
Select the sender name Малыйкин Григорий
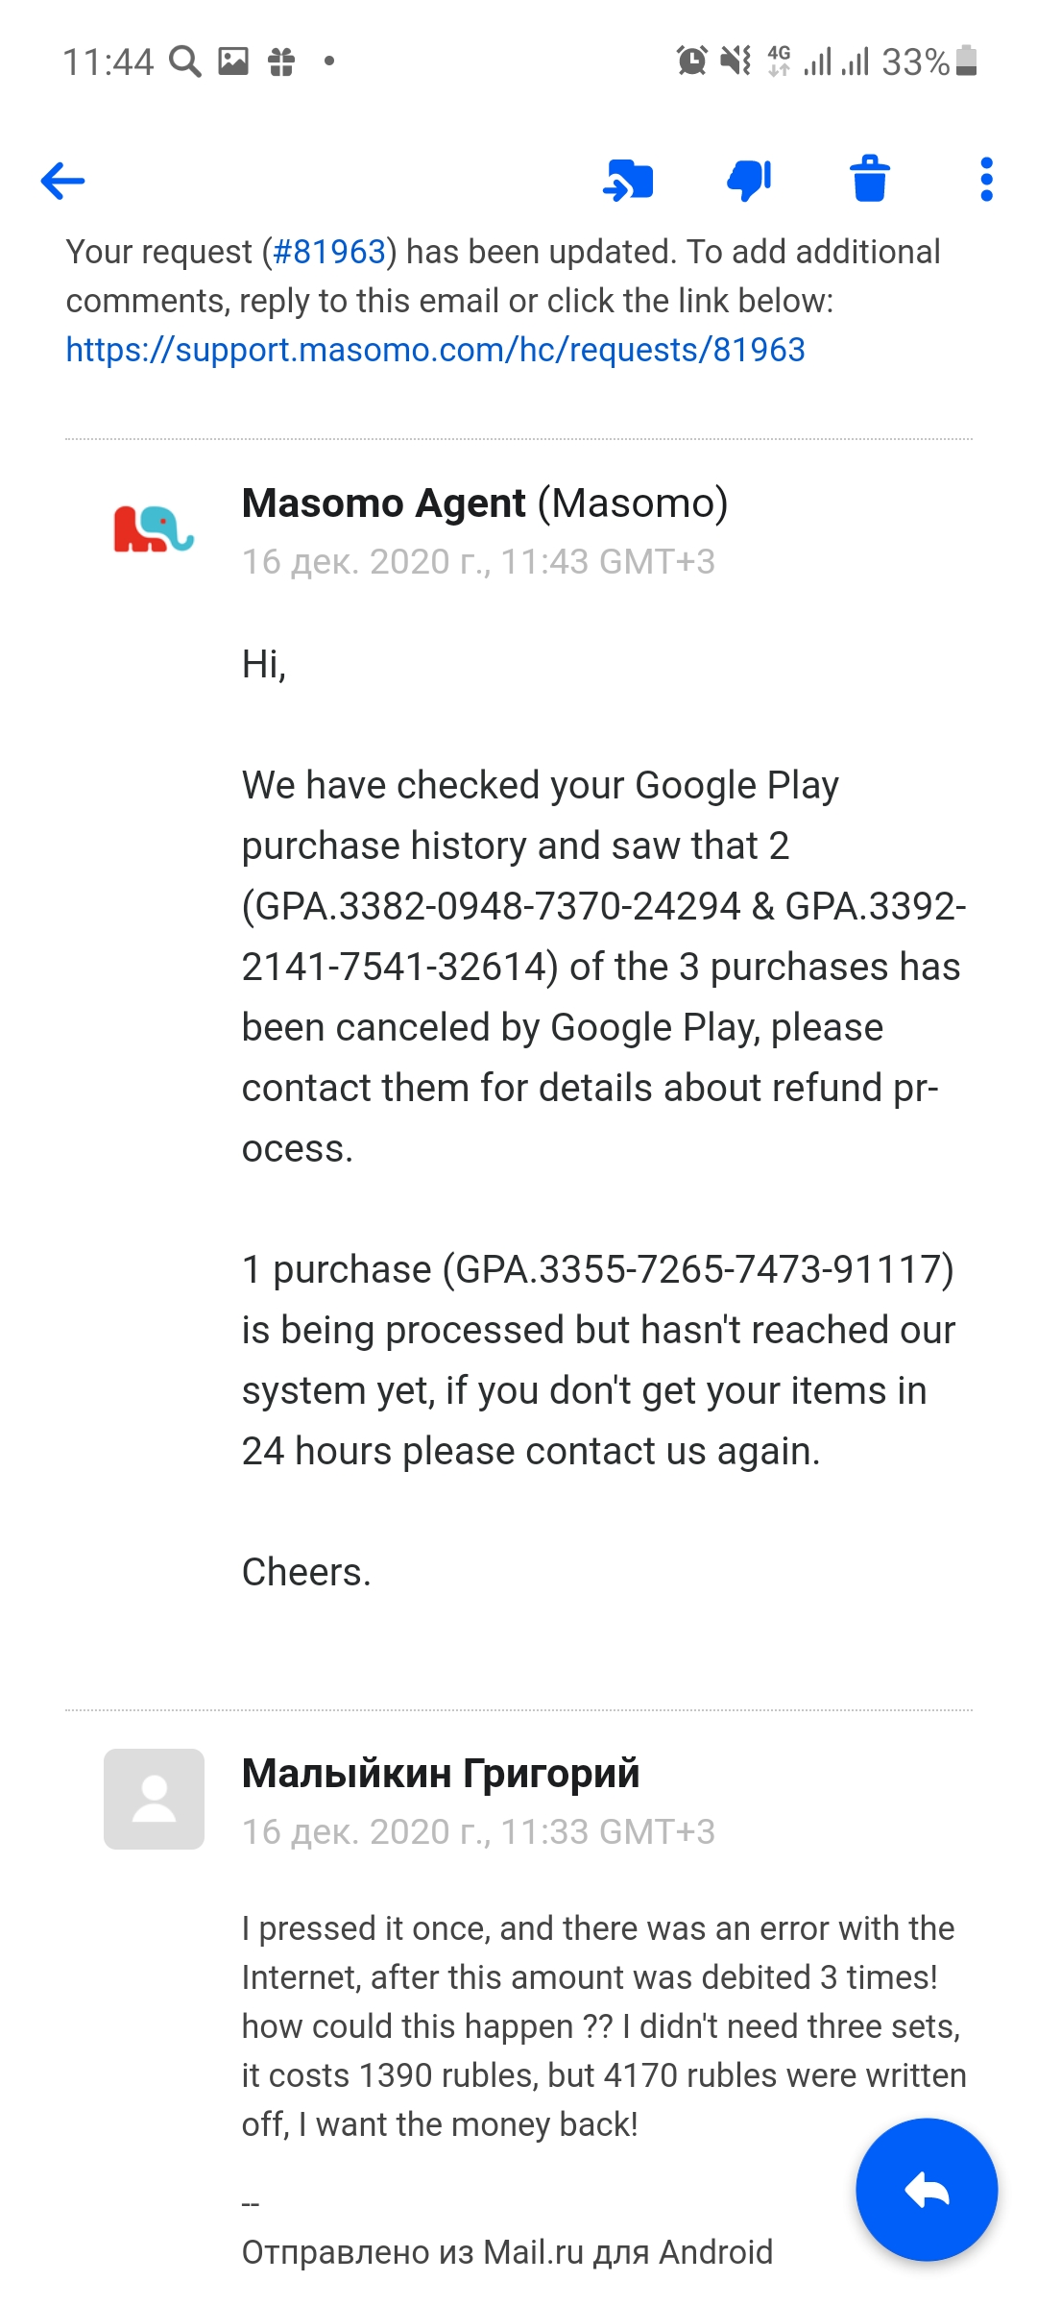441,1774
